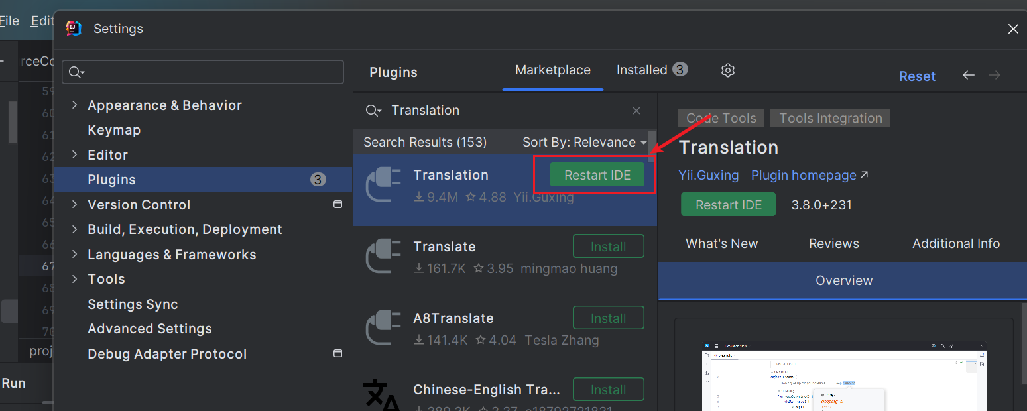Navigate forward with the right arrow
Viewport: 1027px width, 411px height.
pos(995,76)
